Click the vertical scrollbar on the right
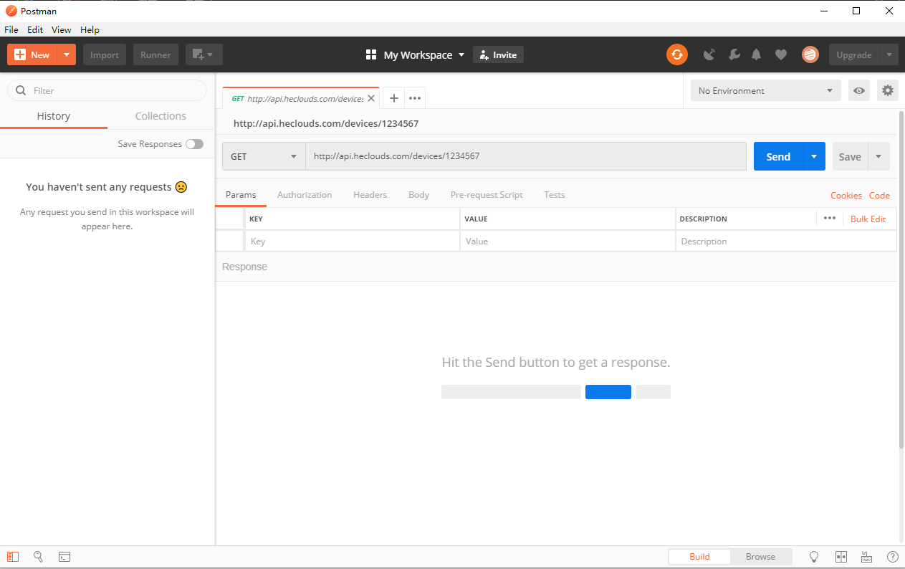Viewport: 905px width, 569px height. coord(901,281)
